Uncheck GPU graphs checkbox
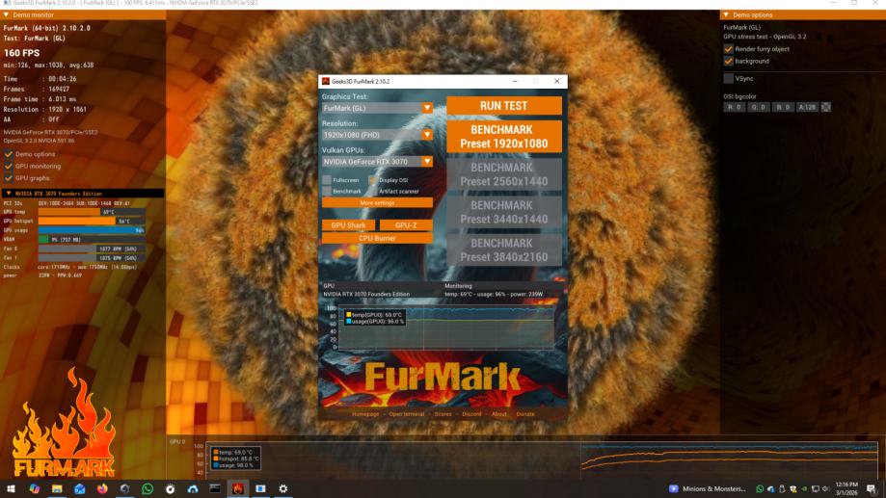 9,178
